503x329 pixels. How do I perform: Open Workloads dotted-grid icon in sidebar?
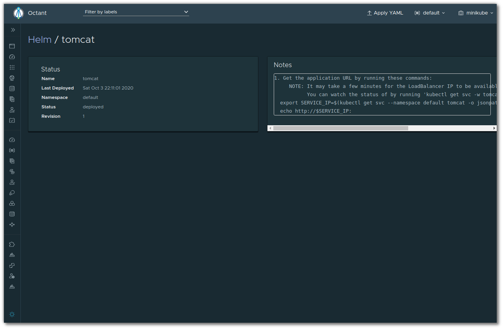[12, 68]
